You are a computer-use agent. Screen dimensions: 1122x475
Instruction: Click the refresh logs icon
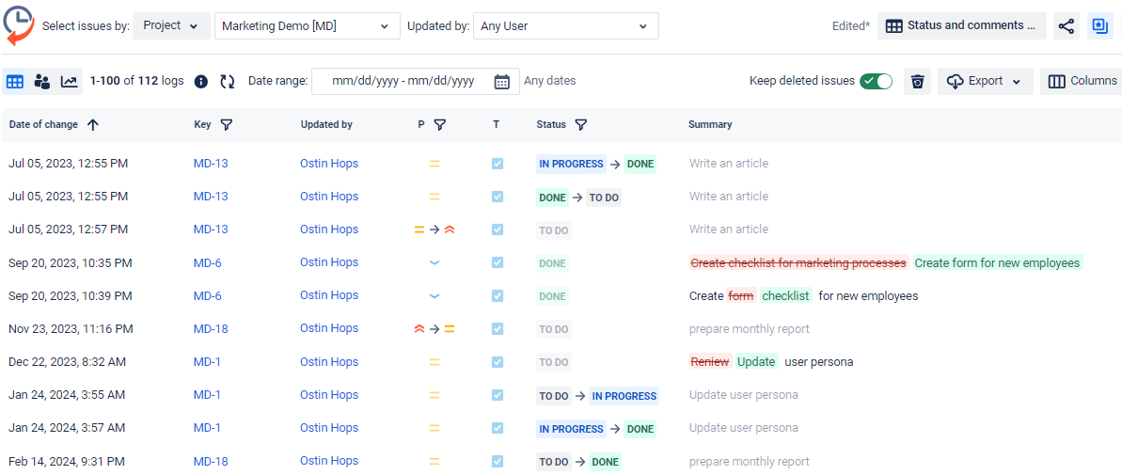point(228,82)
